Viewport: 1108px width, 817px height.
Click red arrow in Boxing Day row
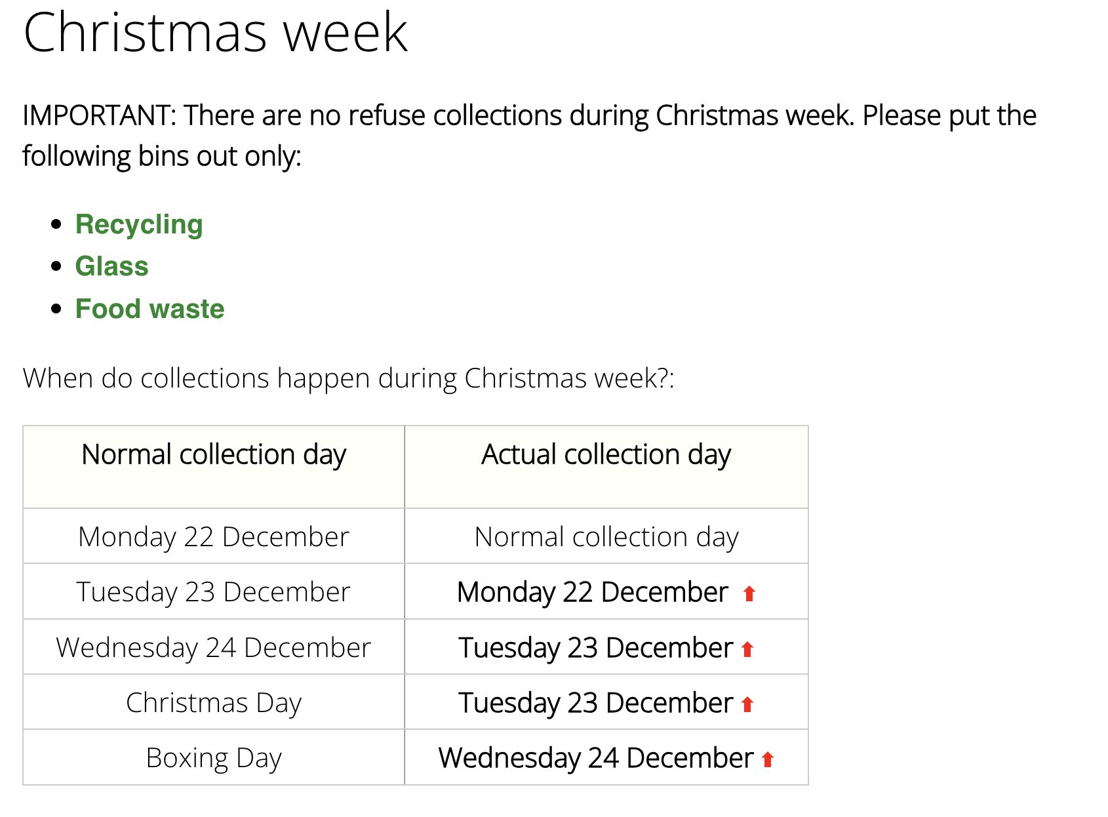[x=768, y=759]
